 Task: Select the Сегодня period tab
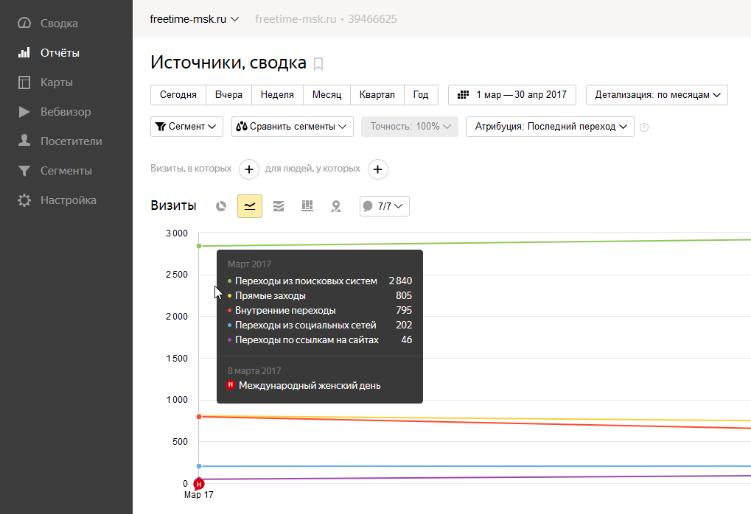(178, 95)
